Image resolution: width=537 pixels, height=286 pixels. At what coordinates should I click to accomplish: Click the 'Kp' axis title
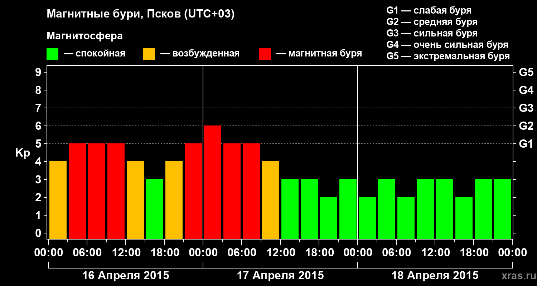23,153
